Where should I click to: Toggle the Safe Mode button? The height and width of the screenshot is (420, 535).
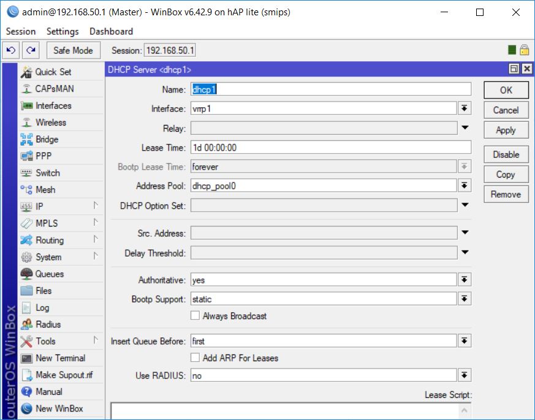coord(74,50)
